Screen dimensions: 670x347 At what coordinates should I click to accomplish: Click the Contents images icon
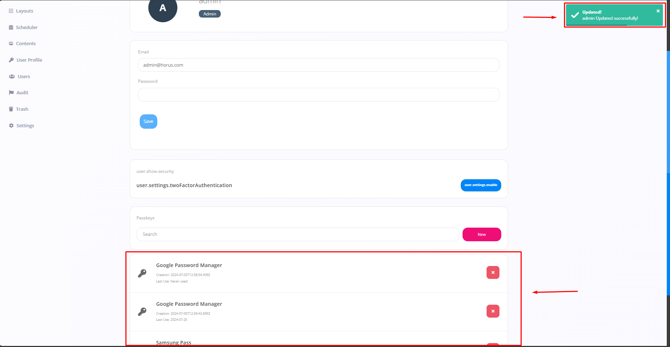pyautogui.click(x=11, y=44)
